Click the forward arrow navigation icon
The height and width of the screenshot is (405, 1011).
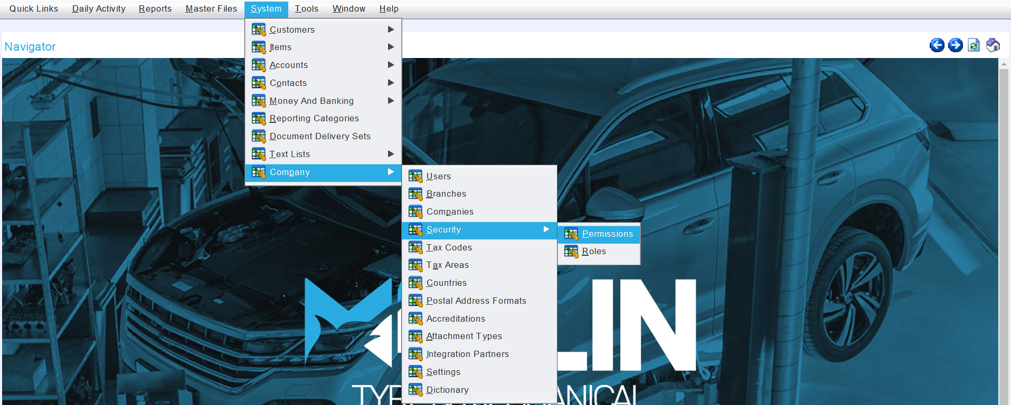[x=956, y=45]
